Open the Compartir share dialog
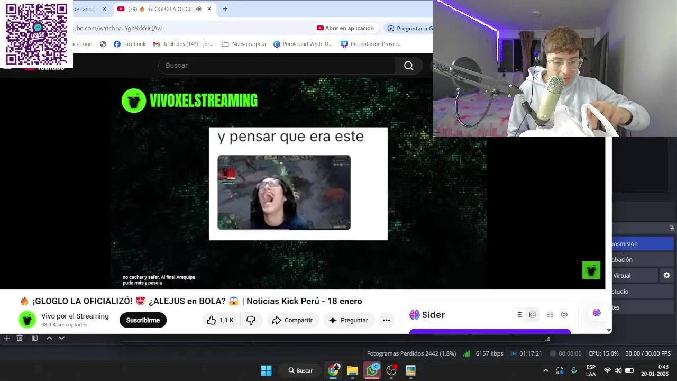Viewport: 677px width, 381px height. (292, 320)
